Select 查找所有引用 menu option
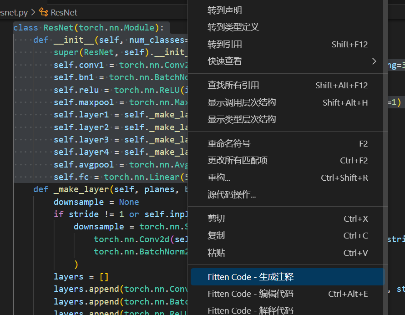 coord(233,85)
